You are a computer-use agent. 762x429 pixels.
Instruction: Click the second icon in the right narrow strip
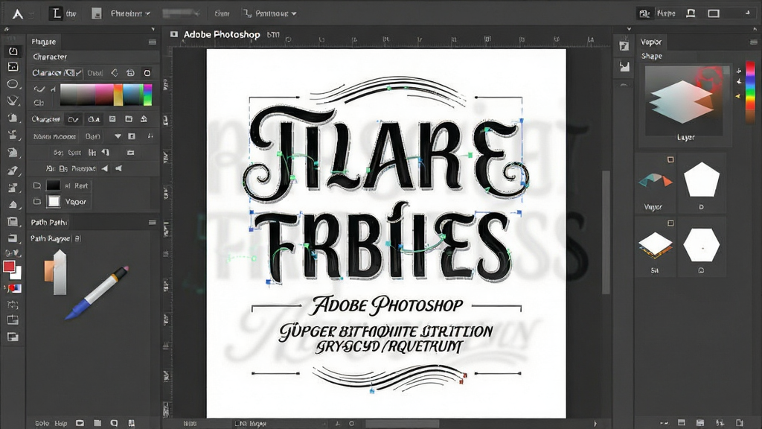pyautogui.click(x=624, y=66)
